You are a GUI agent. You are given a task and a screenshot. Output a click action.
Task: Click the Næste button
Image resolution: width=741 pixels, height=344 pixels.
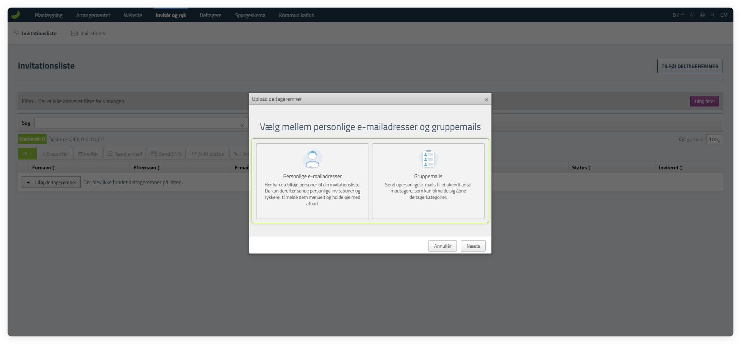pos(473,246)
